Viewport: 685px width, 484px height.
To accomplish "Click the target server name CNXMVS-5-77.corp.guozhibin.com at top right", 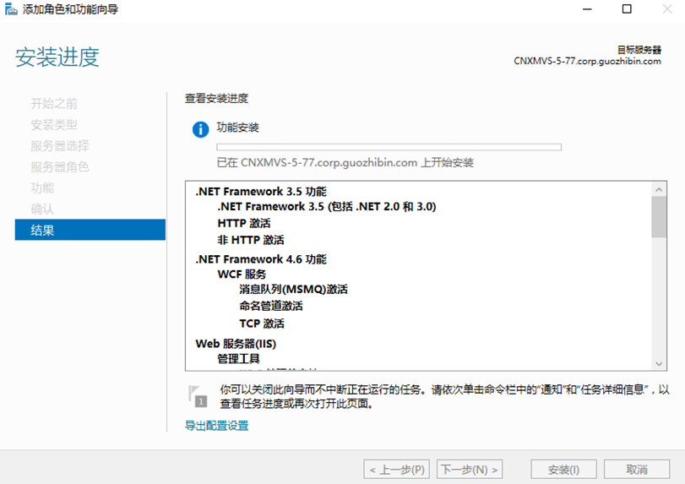I will point(587,61).
